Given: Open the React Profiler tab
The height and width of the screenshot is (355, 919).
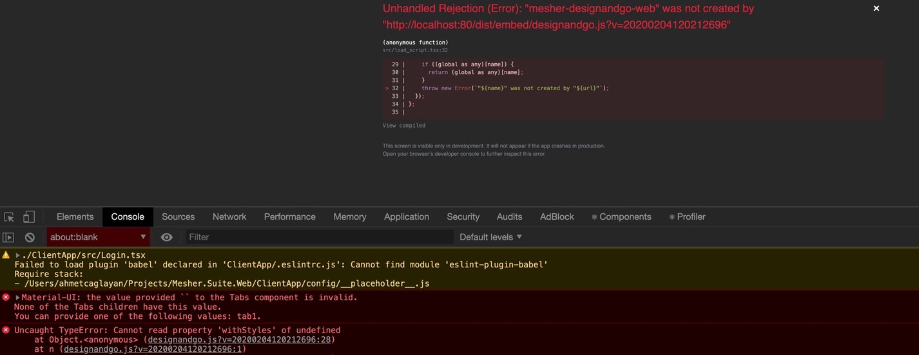Looking at the screenshot, I should coord(687,217).
